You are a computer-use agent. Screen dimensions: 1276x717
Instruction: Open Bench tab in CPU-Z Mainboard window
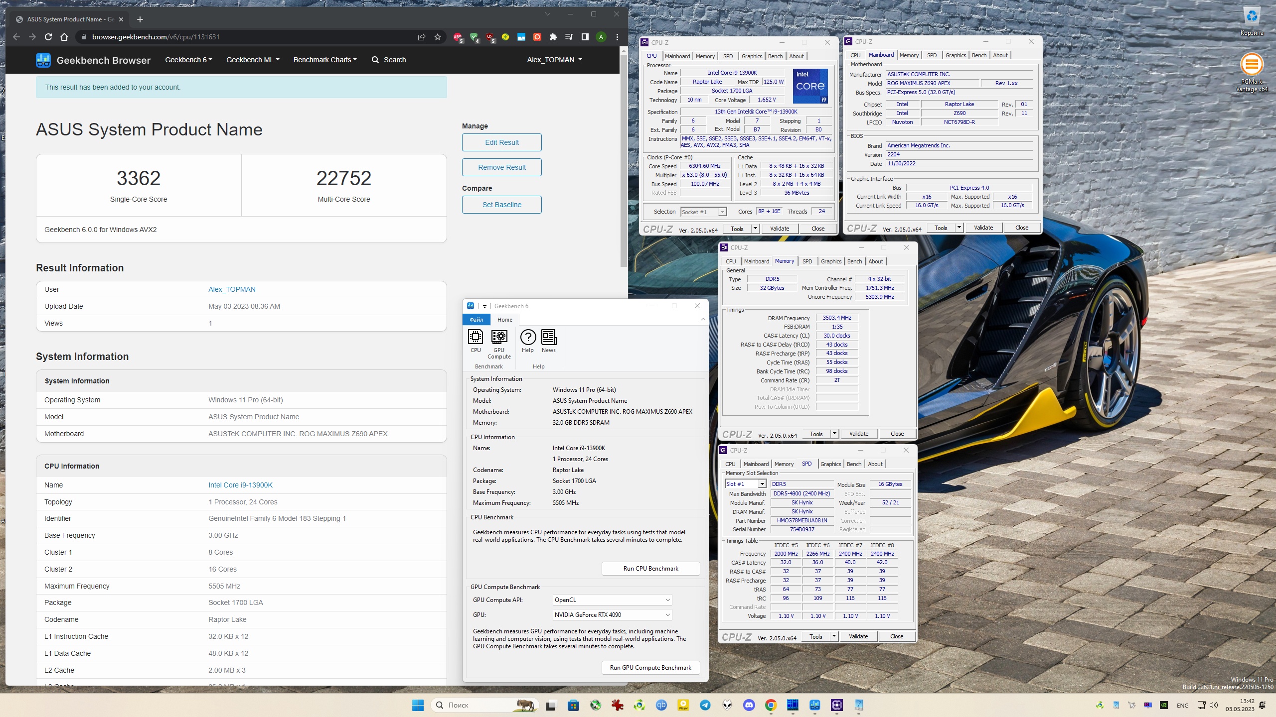(x=979, y=55)
